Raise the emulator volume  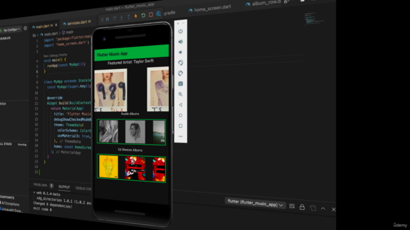(181, 42)
